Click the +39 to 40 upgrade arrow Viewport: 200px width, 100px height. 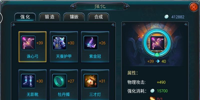click(x=158, y=61)
